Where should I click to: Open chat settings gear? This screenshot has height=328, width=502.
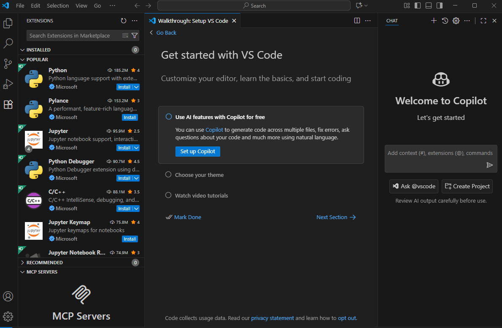456,21
